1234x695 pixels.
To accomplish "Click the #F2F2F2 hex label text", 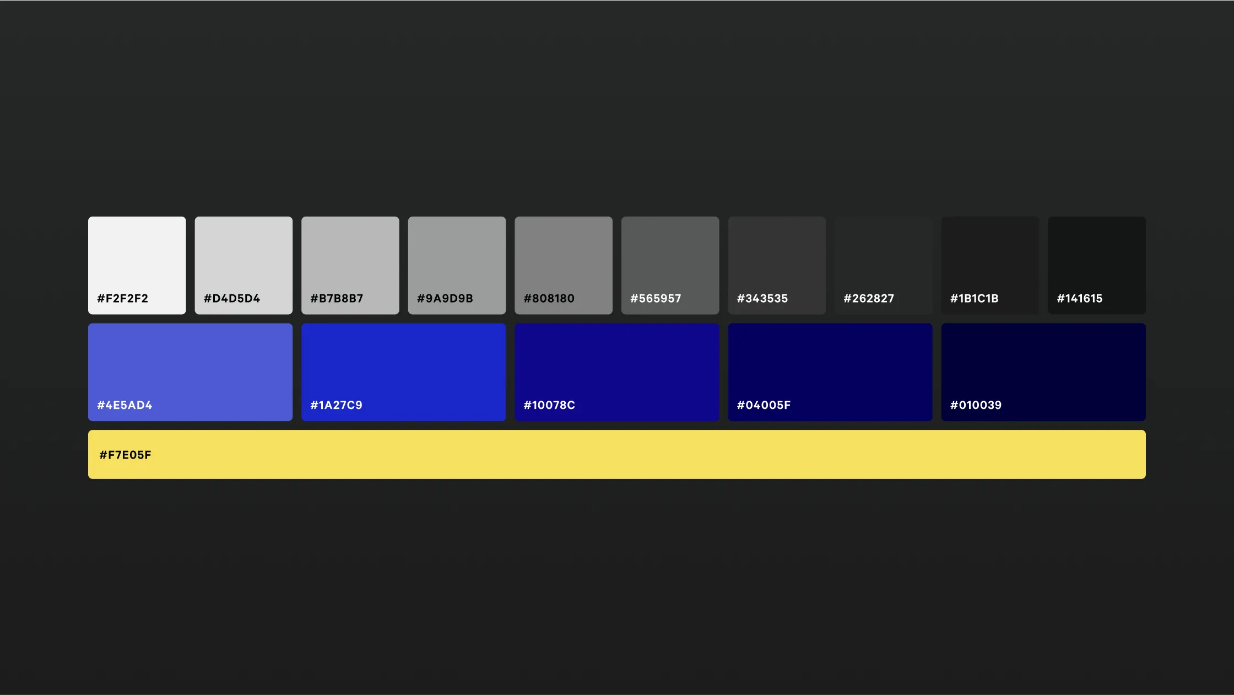I will [122, 298].
